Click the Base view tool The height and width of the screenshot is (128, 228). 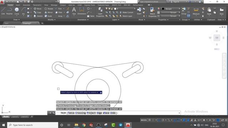(x=222, y=11)
